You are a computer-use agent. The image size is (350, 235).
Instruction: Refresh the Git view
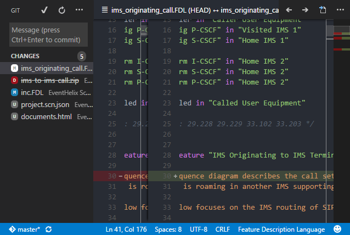coord(61,10)
